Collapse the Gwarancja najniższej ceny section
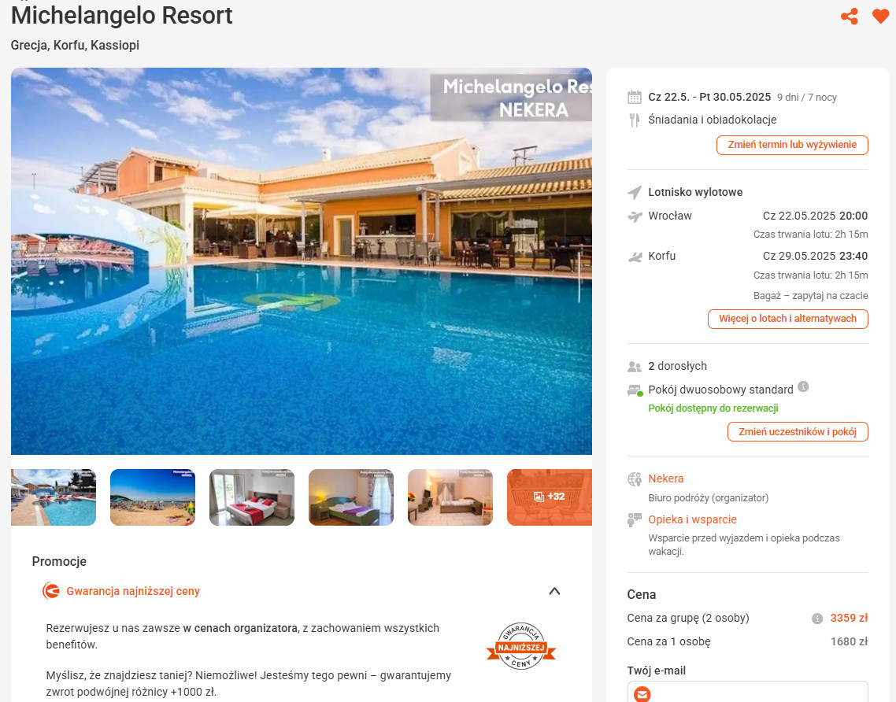Image resolution: width=896 pixels, height=702 pixels. pyautogui.click(x=554, y=591)
